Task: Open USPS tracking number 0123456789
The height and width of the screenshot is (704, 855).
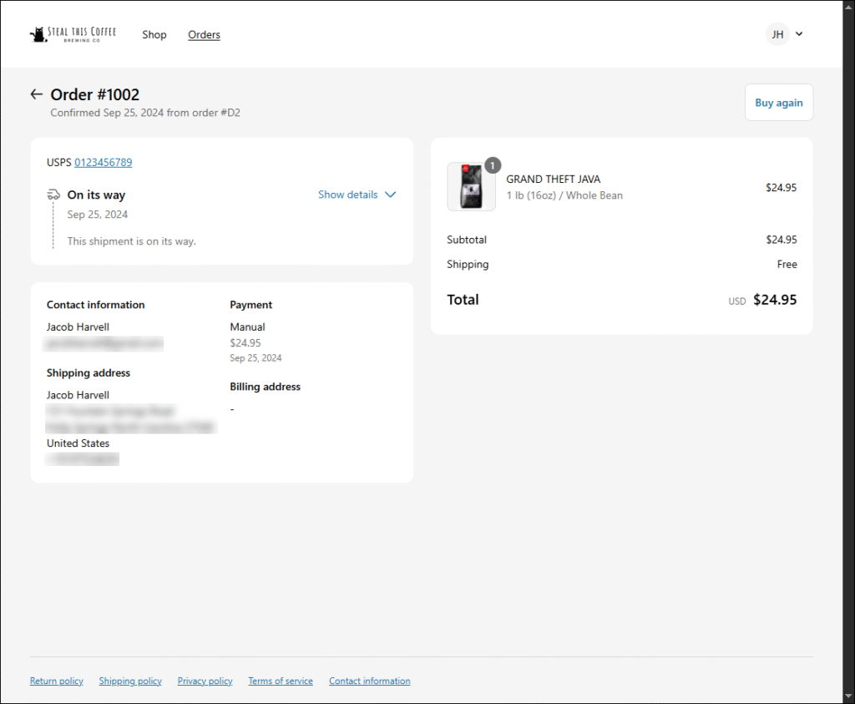Action: 103,162
